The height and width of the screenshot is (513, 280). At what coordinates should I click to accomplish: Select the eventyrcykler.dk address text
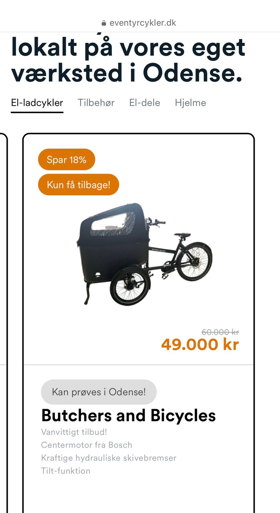pyautogui.click(x=143, y=23)
